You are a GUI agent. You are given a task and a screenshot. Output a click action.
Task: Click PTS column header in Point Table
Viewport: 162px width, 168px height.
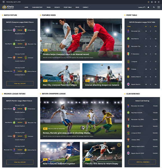click(x=155, y=26)
